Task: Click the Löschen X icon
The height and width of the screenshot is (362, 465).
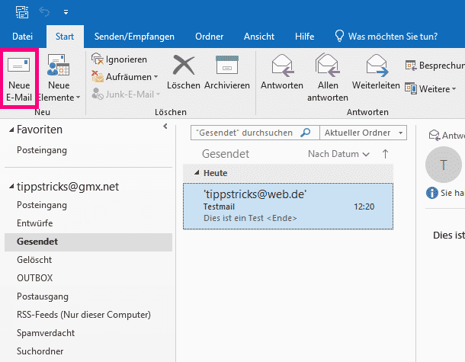Action: [183, 66]
